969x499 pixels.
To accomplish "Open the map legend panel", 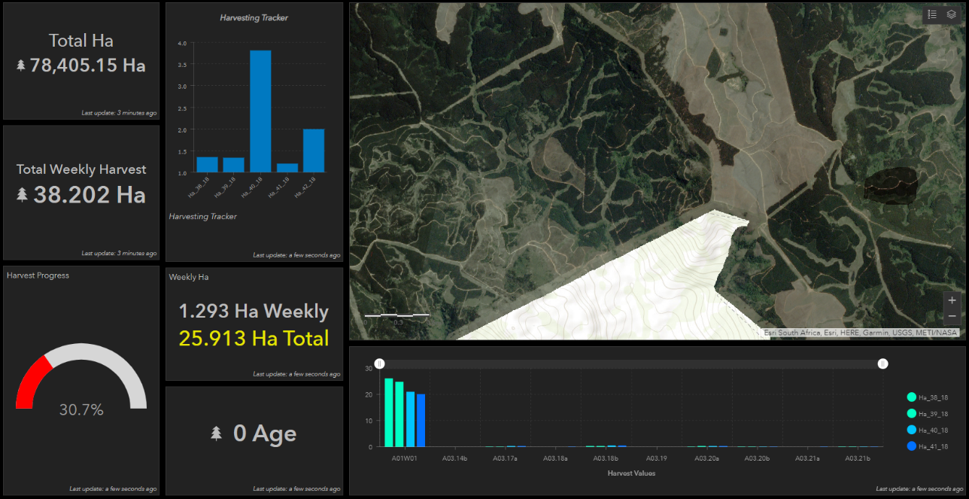I will (x=932, y=14).
